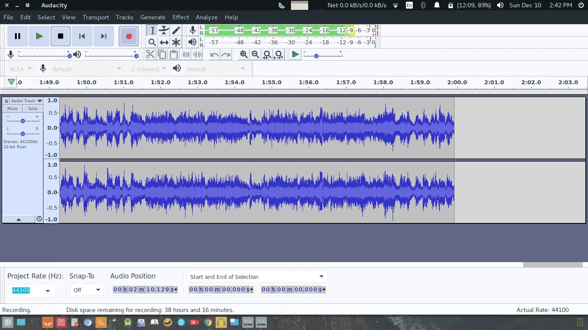Image resolution: width=588 pixels, height=330 pixels.
Task: Toggle Mute on the Audio Track
Action: (x=12, y=109)
